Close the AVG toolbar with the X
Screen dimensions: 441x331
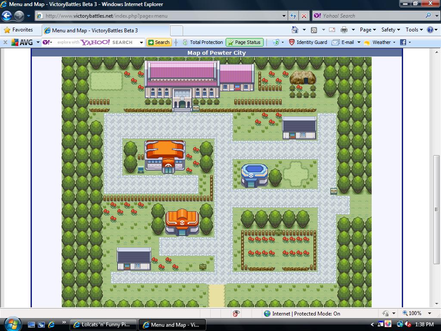click(5, 42)
